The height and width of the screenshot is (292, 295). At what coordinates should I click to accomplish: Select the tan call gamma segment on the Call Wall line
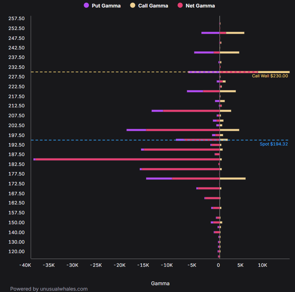click(274, 72)
